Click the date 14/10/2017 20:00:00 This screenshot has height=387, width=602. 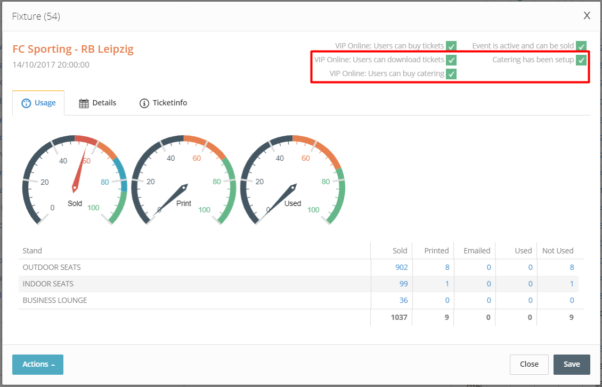[51, 65]
